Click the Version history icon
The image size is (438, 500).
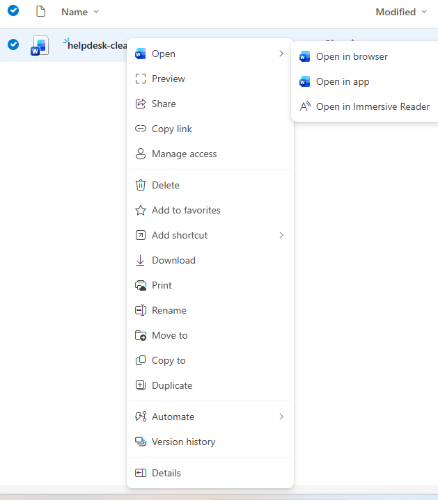point(141,442)
